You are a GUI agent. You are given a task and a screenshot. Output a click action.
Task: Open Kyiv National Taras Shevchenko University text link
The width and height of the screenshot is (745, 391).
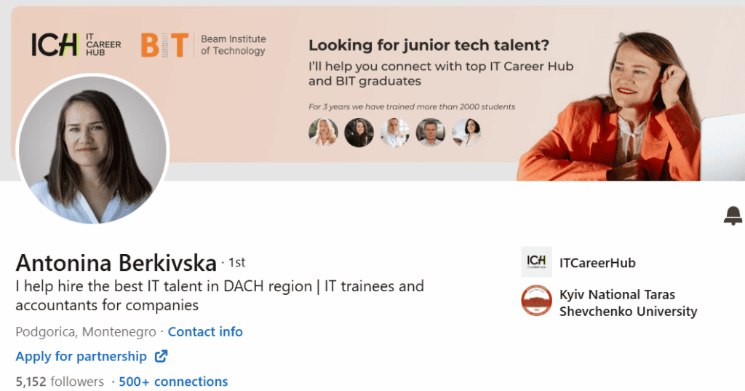[627, 303]
